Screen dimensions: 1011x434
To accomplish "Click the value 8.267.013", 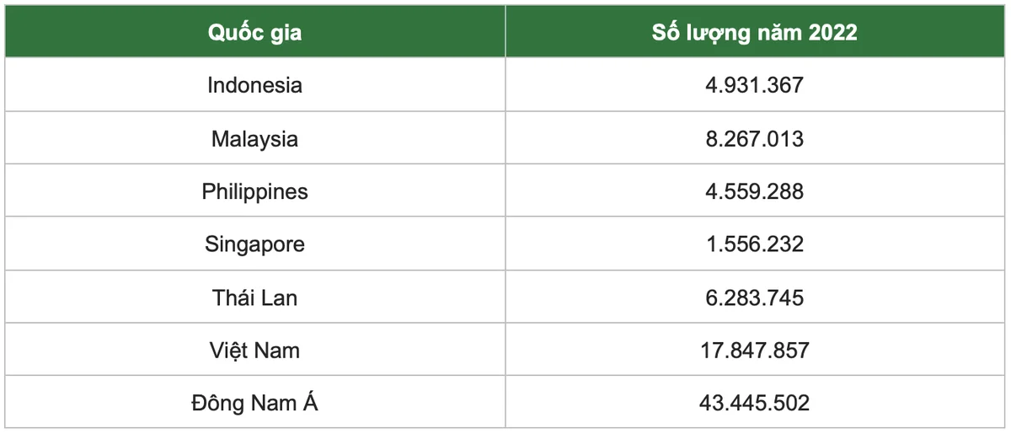I will [x=755, y=138].
